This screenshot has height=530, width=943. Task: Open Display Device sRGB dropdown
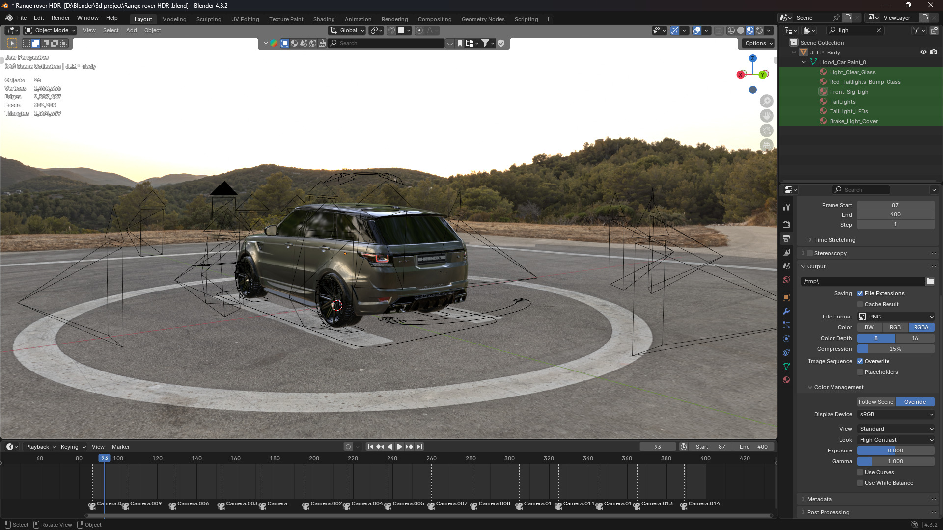click(x=896, y=414)
